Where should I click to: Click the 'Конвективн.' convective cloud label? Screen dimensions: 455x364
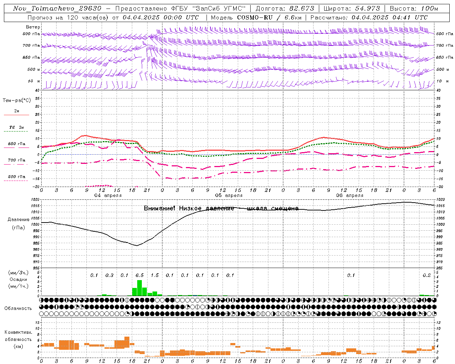coord(18,332)
